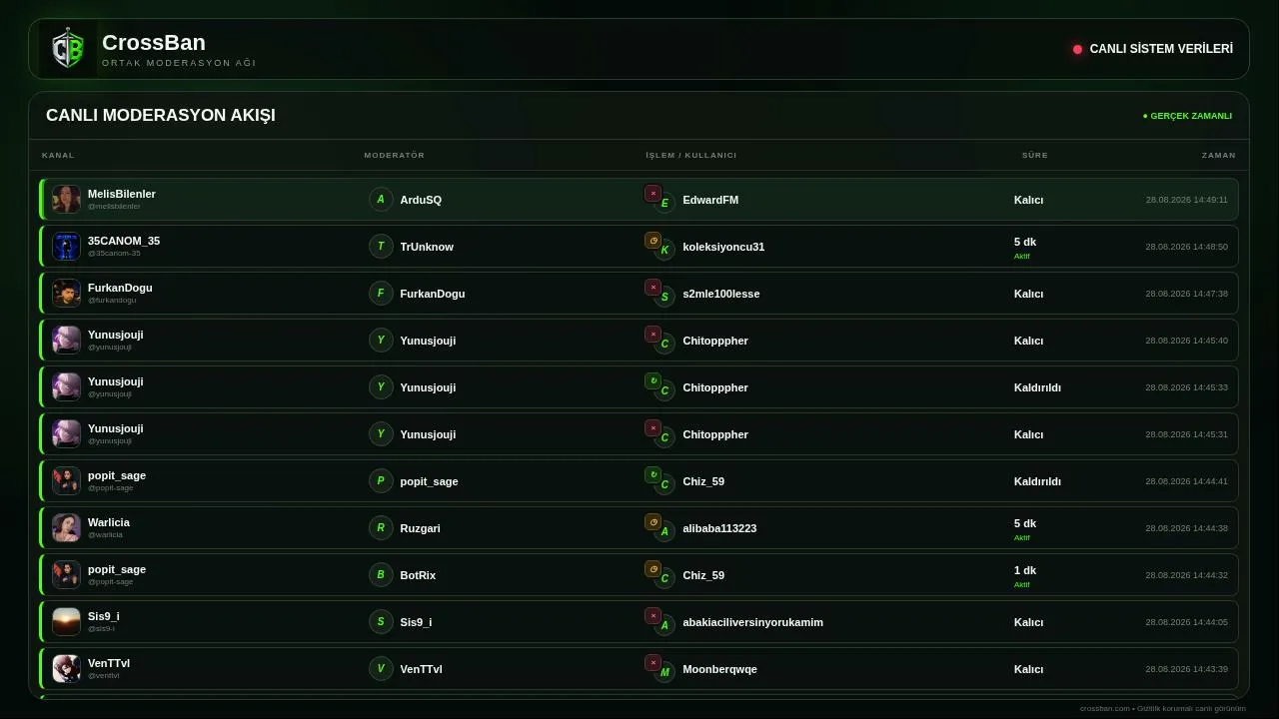Click the orange timeout icon beside alibaba113223

pyautogui.click(x=652, y=522)
